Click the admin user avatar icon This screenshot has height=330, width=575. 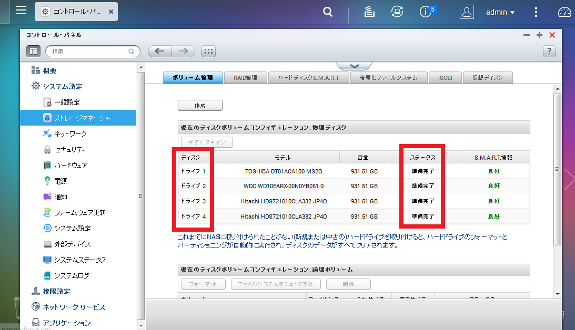tap(467, 12)
